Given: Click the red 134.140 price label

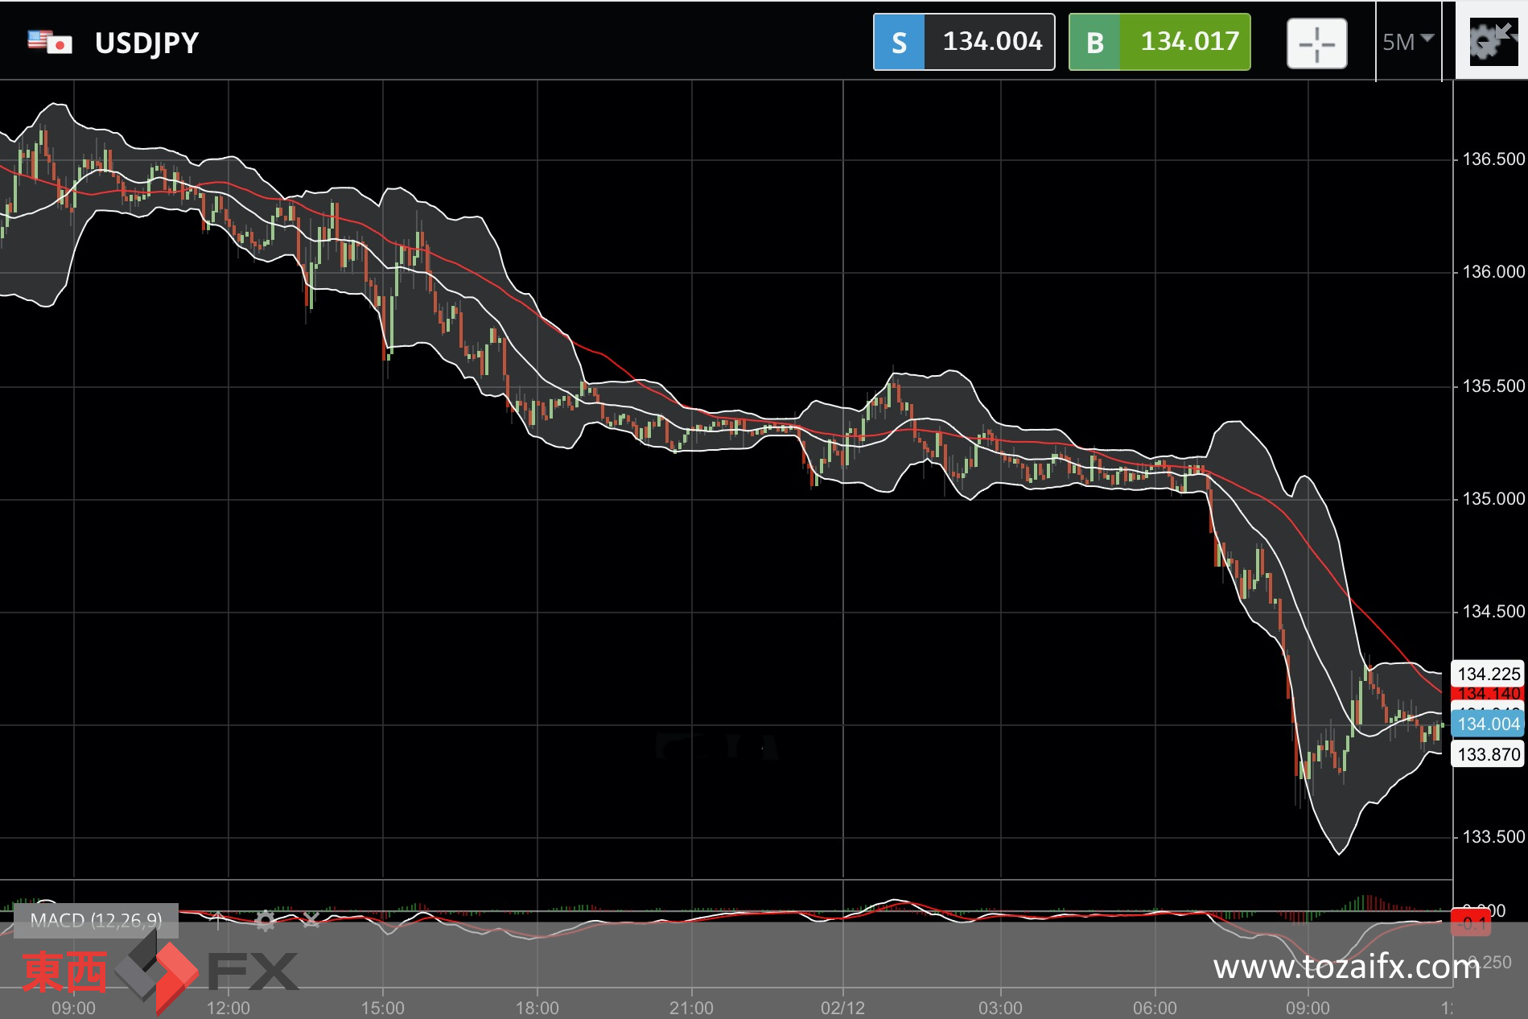Looking at the screenshot, I should tap(1488, 693).
